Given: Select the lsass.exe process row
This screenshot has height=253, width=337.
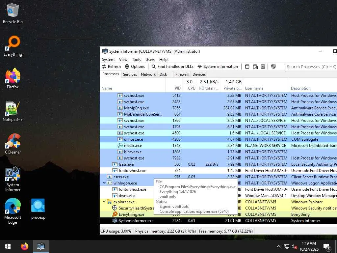Looking at the screenshot, I should 219,164.
